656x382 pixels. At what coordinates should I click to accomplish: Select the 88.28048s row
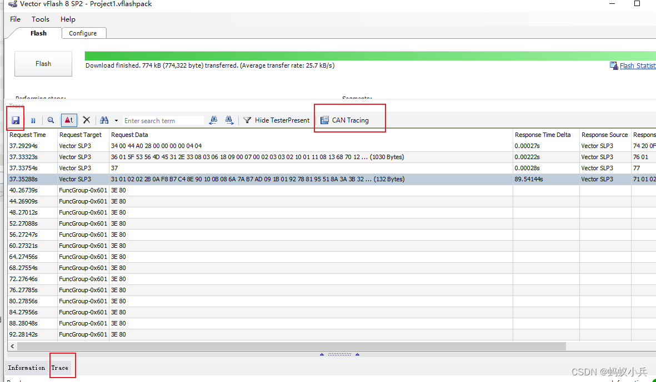(332, 324)
